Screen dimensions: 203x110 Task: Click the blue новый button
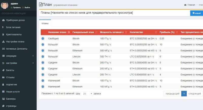click(196, 13)
